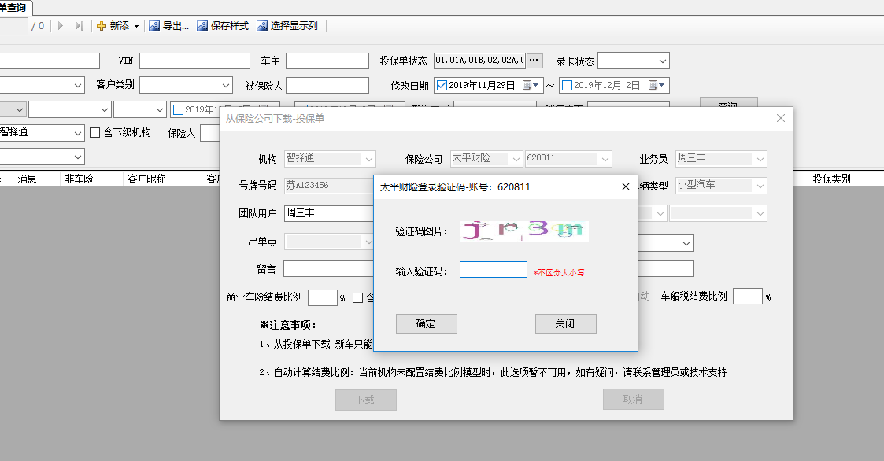Expand the 620811 account dropdown
The image size is (884, 461).
pyautogui.click(x=605, y=159)
